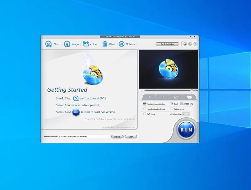This screenshot has width=251, height=190.
Task: Show the hardware accelerator info icon
Action: coord(191,104)
